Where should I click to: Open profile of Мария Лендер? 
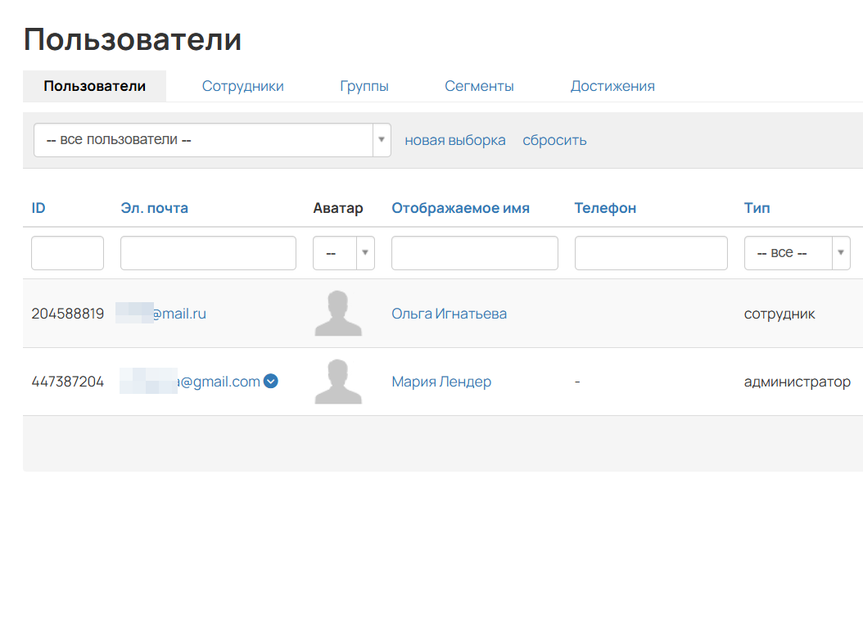point(441,382)
